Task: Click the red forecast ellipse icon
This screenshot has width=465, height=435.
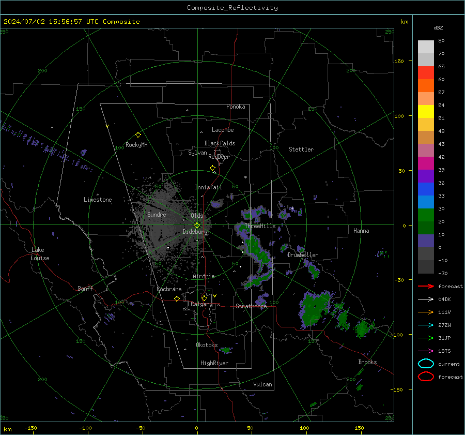Action: tap(426, 377)
